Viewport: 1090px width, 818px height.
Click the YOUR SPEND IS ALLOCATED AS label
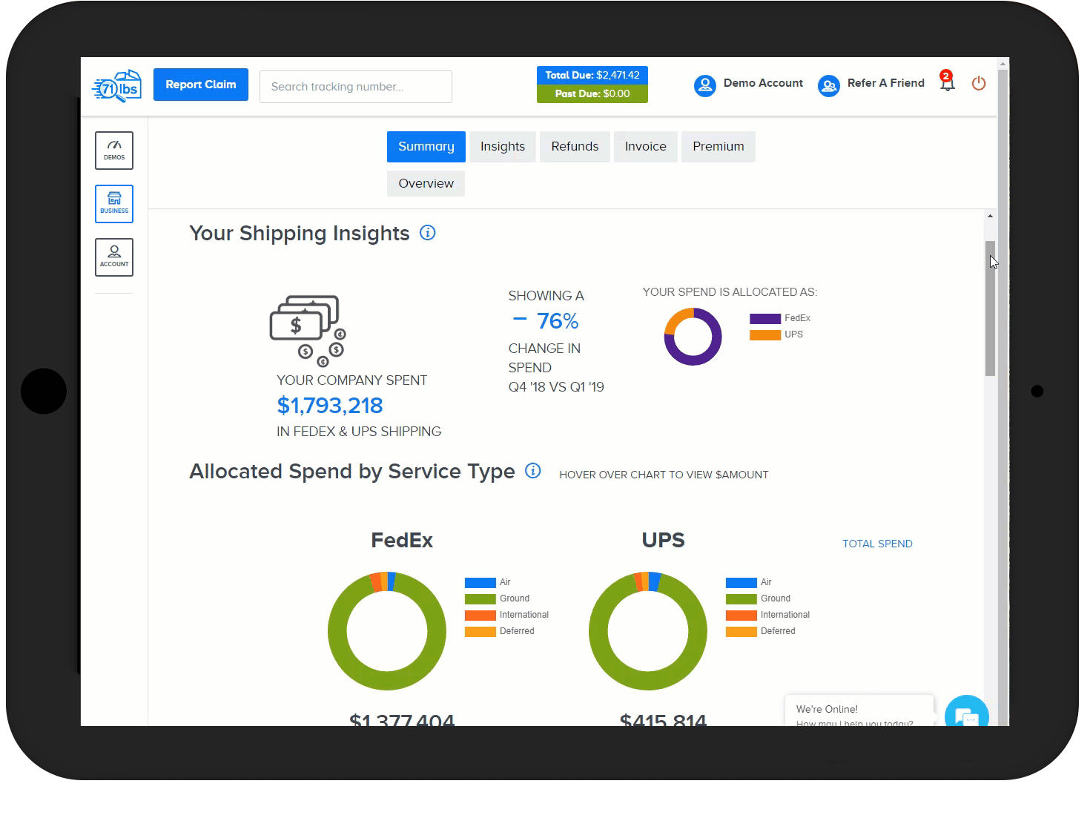pyautogui.click(x=730, y=292)
